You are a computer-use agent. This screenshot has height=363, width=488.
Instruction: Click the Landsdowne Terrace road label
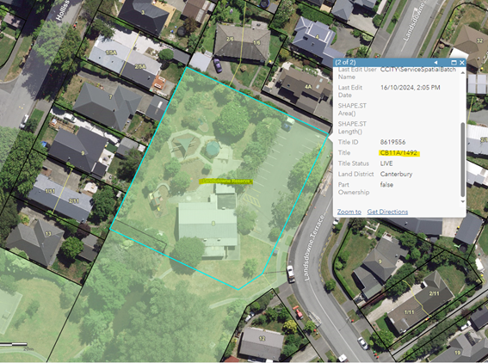click(313, 248)
